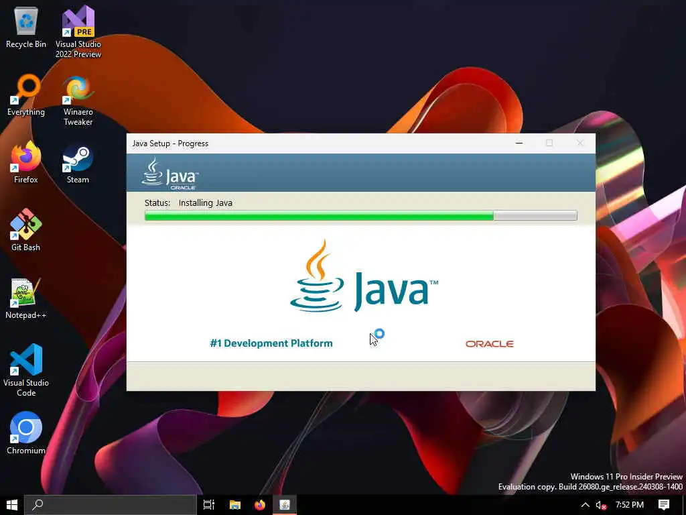The width and height of the screenshot is (686, 515).
Task: Select the Everything search shortcut
Action: (26, 95)
